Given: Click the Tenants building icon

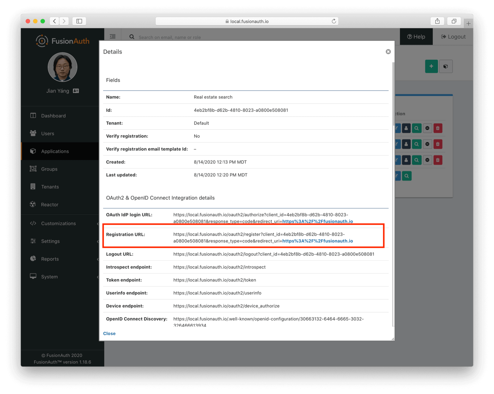Looking at the screenshot, I should pyautogui.click(x=33, y=187).
